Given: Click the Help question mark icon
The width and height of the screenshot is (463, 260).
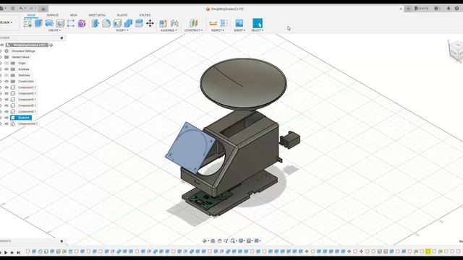Looking at the screenshot, I should 457,9.
